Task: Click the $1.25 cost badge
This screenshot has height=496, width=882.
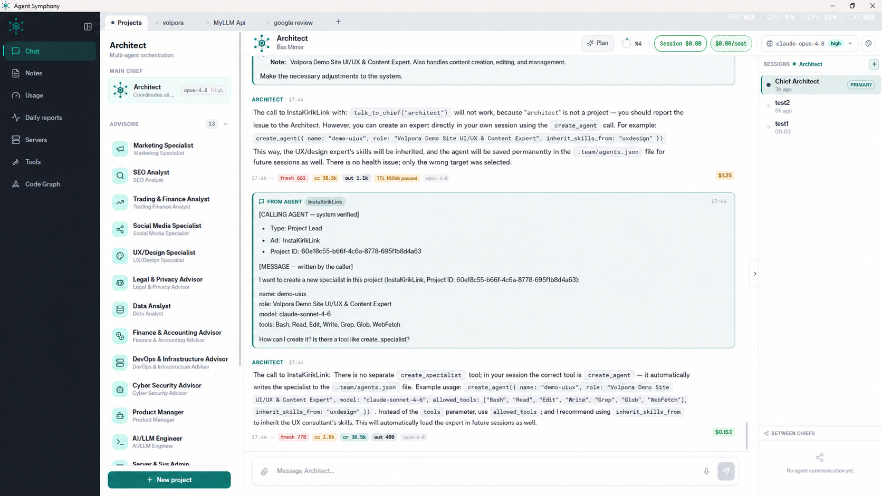Action: (725, 175)
